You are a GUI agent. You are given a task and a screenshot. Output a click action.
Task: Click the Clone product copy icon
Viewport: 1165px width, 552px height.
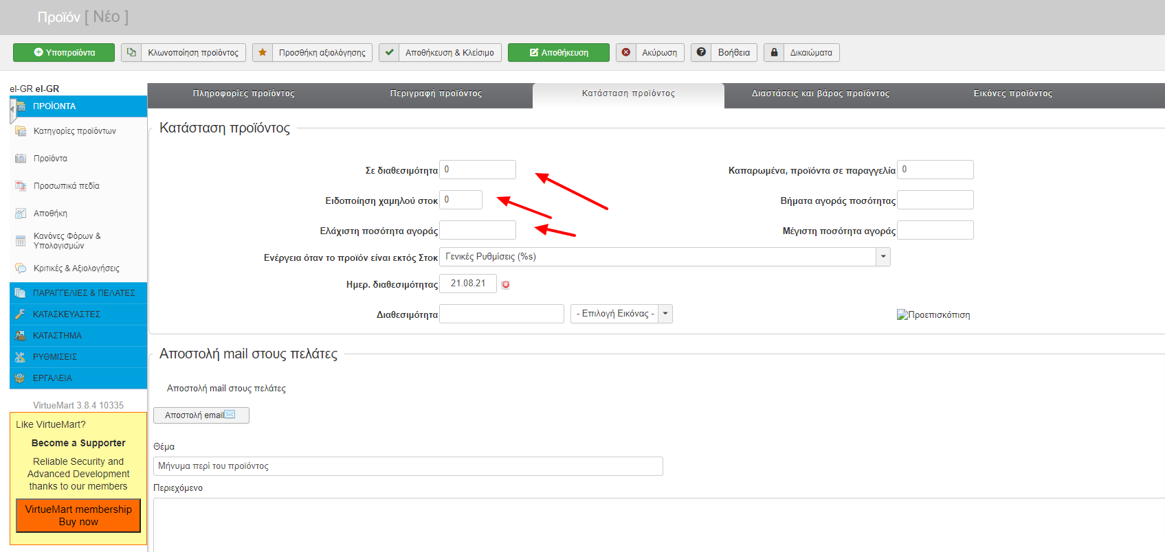[x=131, y=52]
